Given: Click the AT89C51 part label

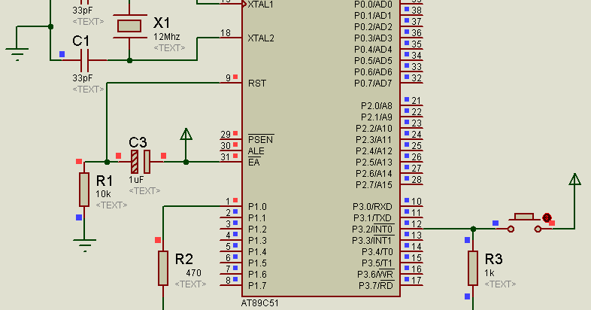Looking at the screenshot, I should (x=259, y=303).
